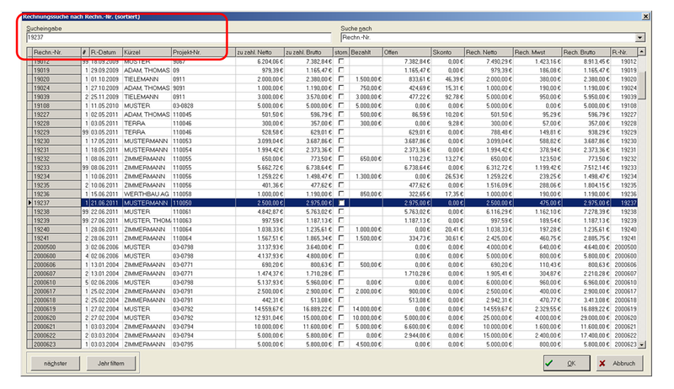Sort by the Rechn.-Nr. column header
Viewport: 674px width, 389px height.
pyautogui.click(x=55, y=52)
